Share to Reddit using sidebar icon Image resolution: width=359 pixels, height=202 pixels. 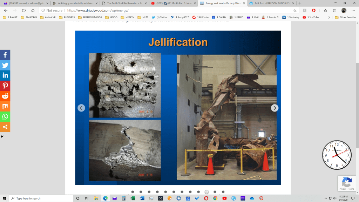coord(5,96)
